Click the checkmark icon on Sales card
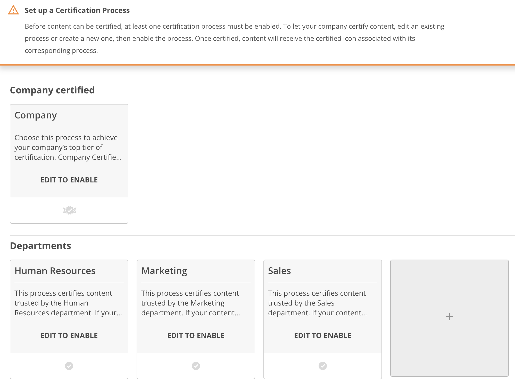Image resolution: width=515 pixels, height=385 pixels. tap(322, 366)
